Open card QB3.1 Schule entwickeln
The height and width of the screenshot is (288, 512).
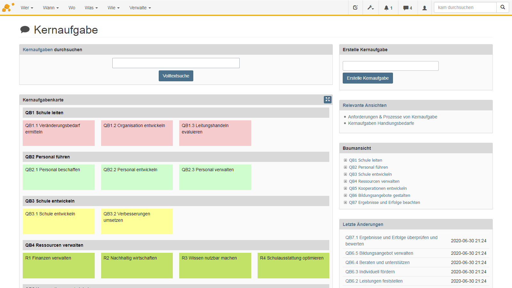(59, 221)
